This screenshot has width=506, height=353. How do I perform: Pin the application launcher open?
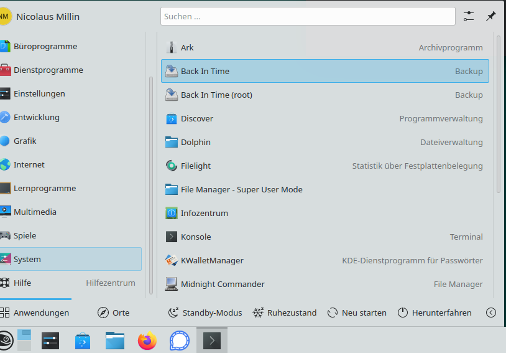[x=491, y=16]
